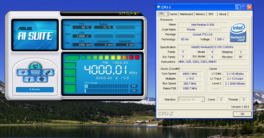Click the left arrow on the Fan row
The height and width of the screenshot is (138, 264).
137,43
